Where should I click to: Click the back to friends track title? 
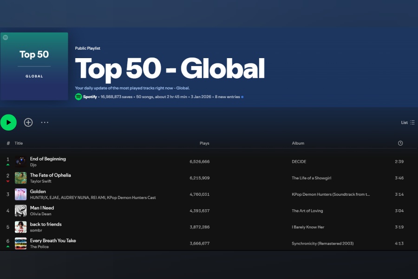pos(46,224)
